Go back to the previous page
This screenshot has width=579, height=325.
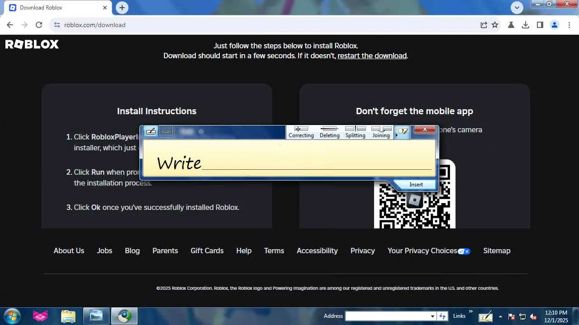[x=10, y=25]
